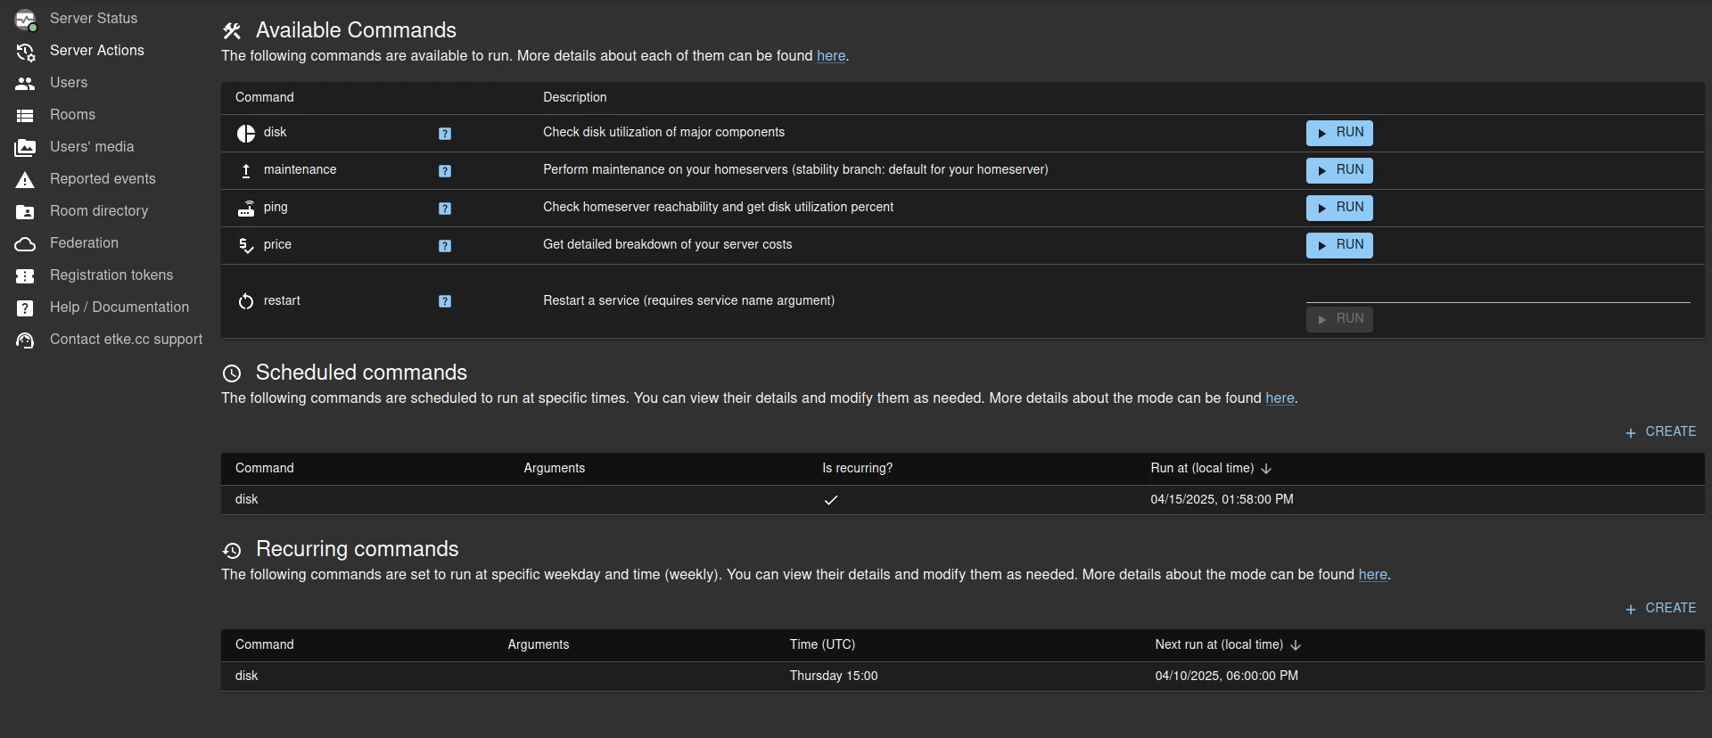
Task: Click the restart service name input field
Action: [x=1497, y=291]
